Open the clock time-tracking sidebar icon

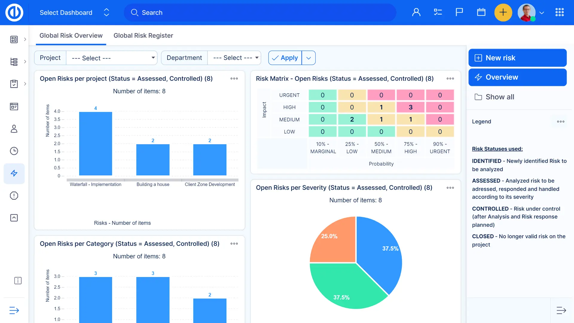click(14, 151)
